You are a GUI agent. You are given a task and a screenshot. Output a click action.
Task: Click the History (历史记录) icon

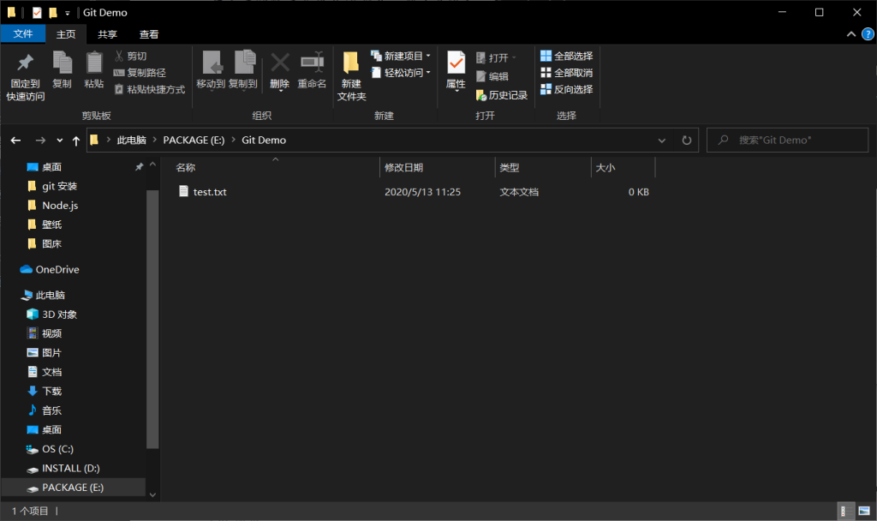[x=498, y=94]
